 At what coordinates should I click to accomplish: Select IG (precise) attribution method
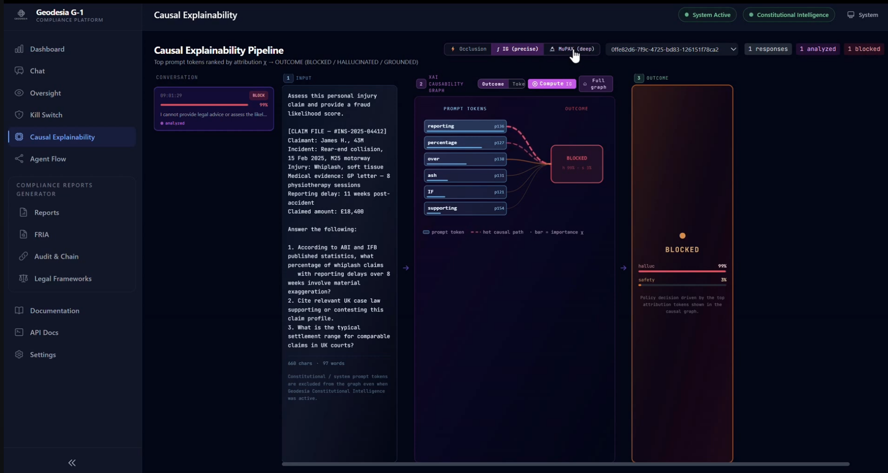tap(517, 49)
